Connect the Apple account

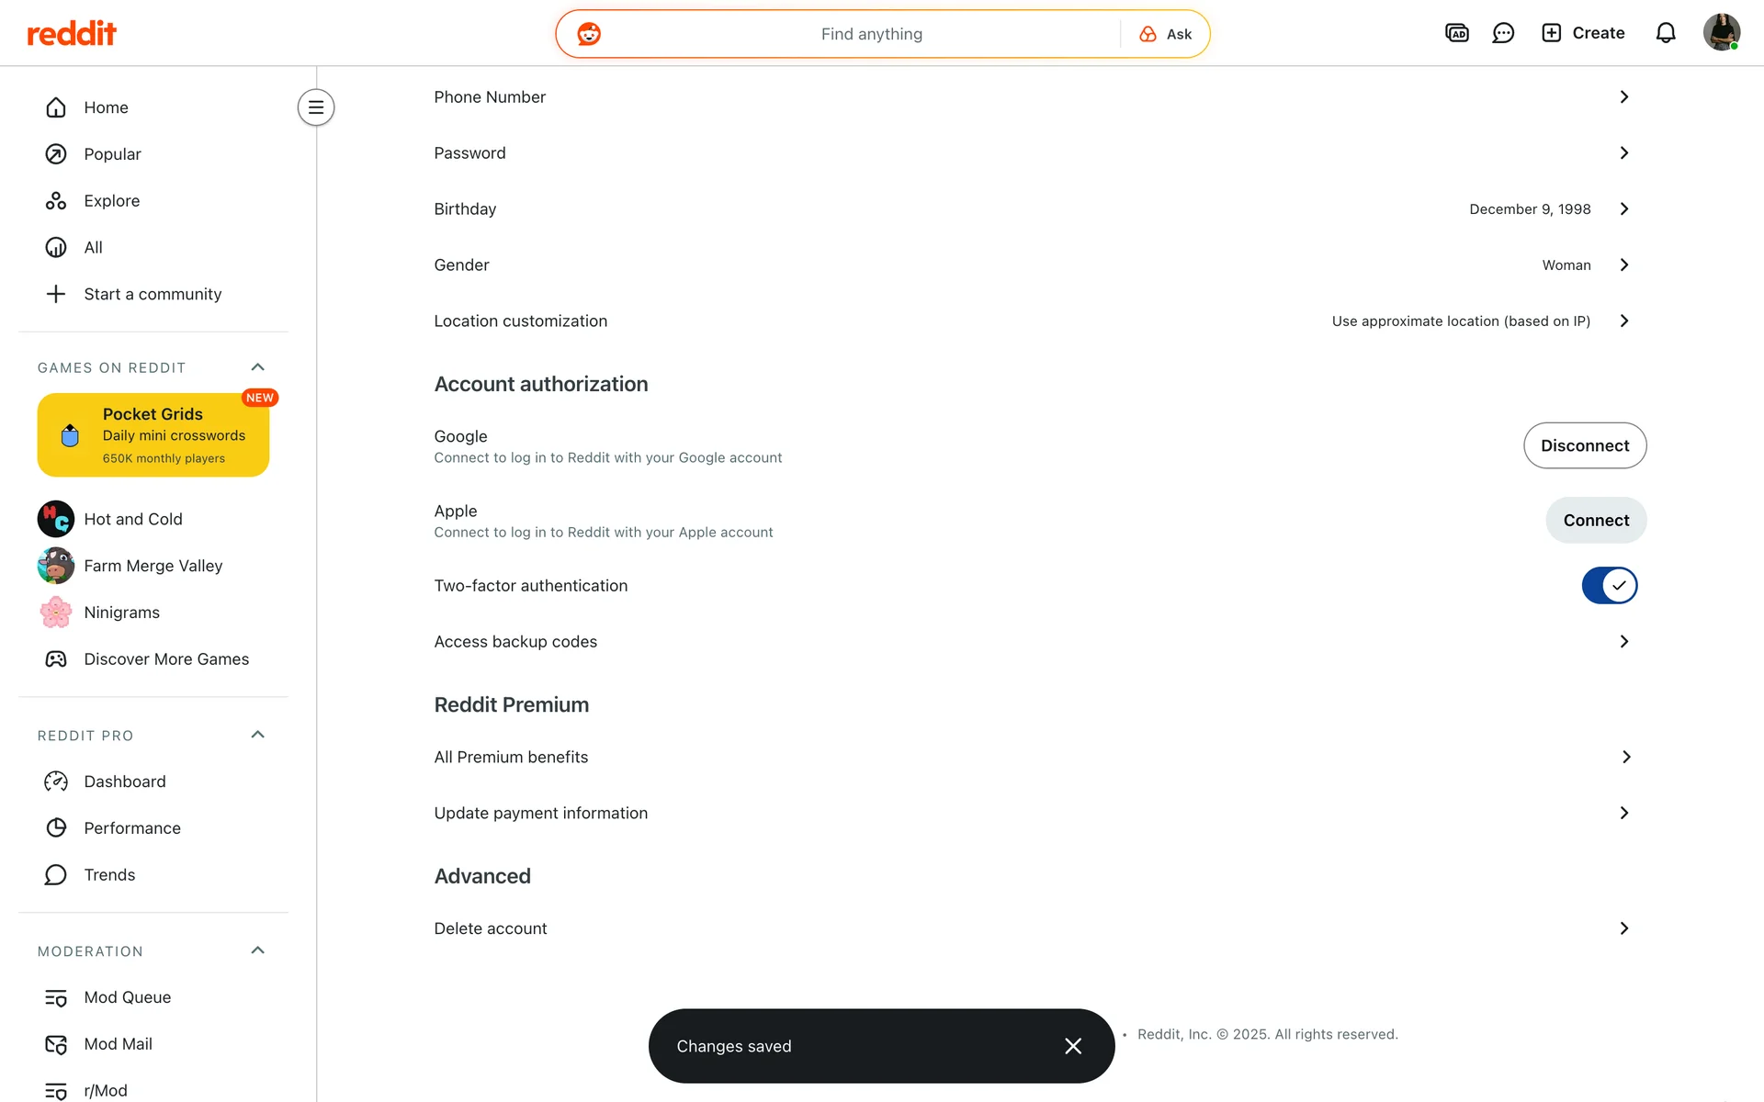(1595, 520)
